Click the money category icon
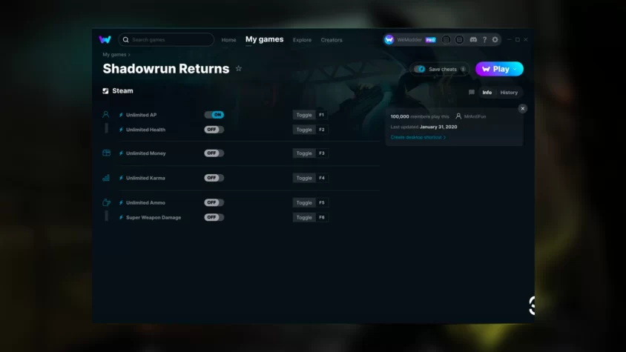The width and height of the screenshot is (626, 352). tap(106, 153)
